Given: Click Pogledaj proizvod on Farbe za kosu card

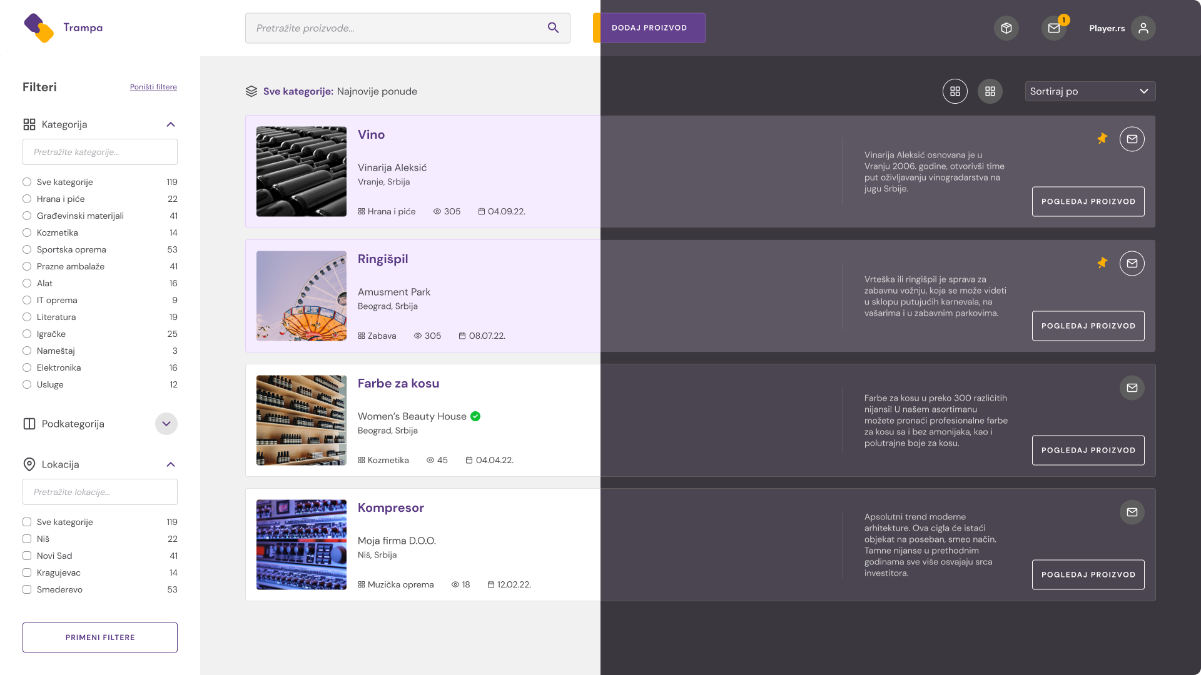Looking at the screenshot, I should (x=1088, y=450).
